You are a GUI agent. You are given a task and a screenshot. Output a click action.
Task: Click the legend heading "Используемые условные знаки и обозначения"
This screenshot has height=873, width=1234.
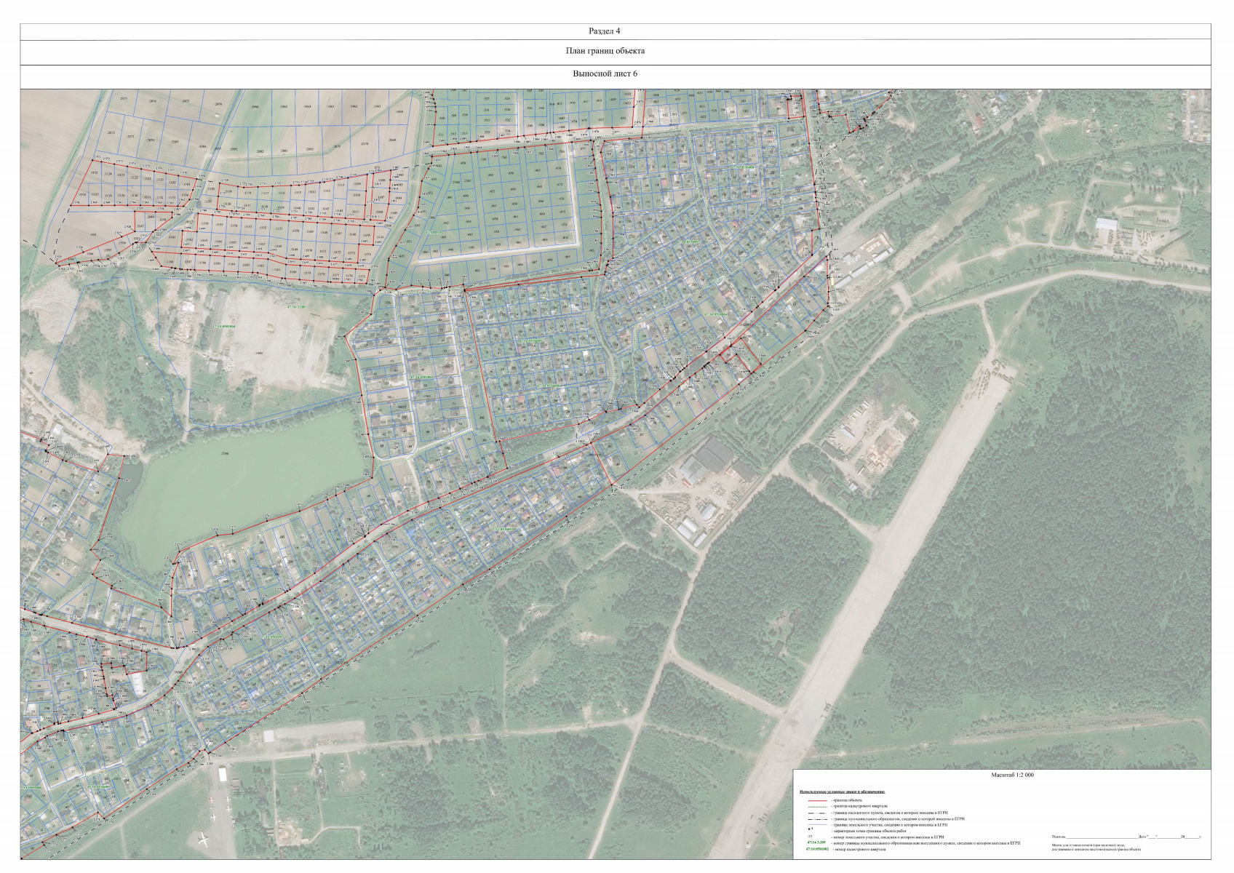[842, 792]
